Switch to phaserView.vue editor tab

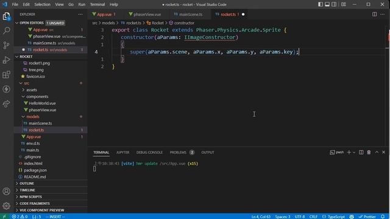[x=147, y=15]
